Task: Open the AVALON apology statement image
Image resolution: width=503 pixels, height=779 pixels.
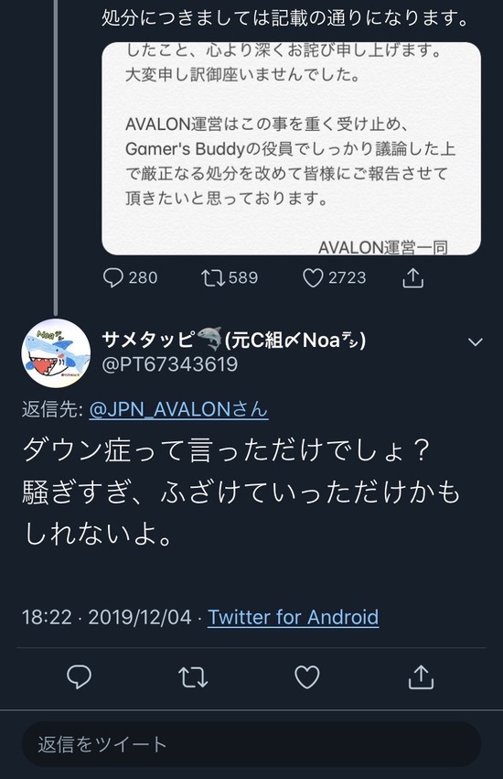Action: point(291,148)
